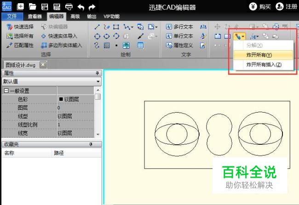Click the dimension icon beside 多行文本
Image resolution: width=299 pixels, height=205 pixels.
point(203,27)
